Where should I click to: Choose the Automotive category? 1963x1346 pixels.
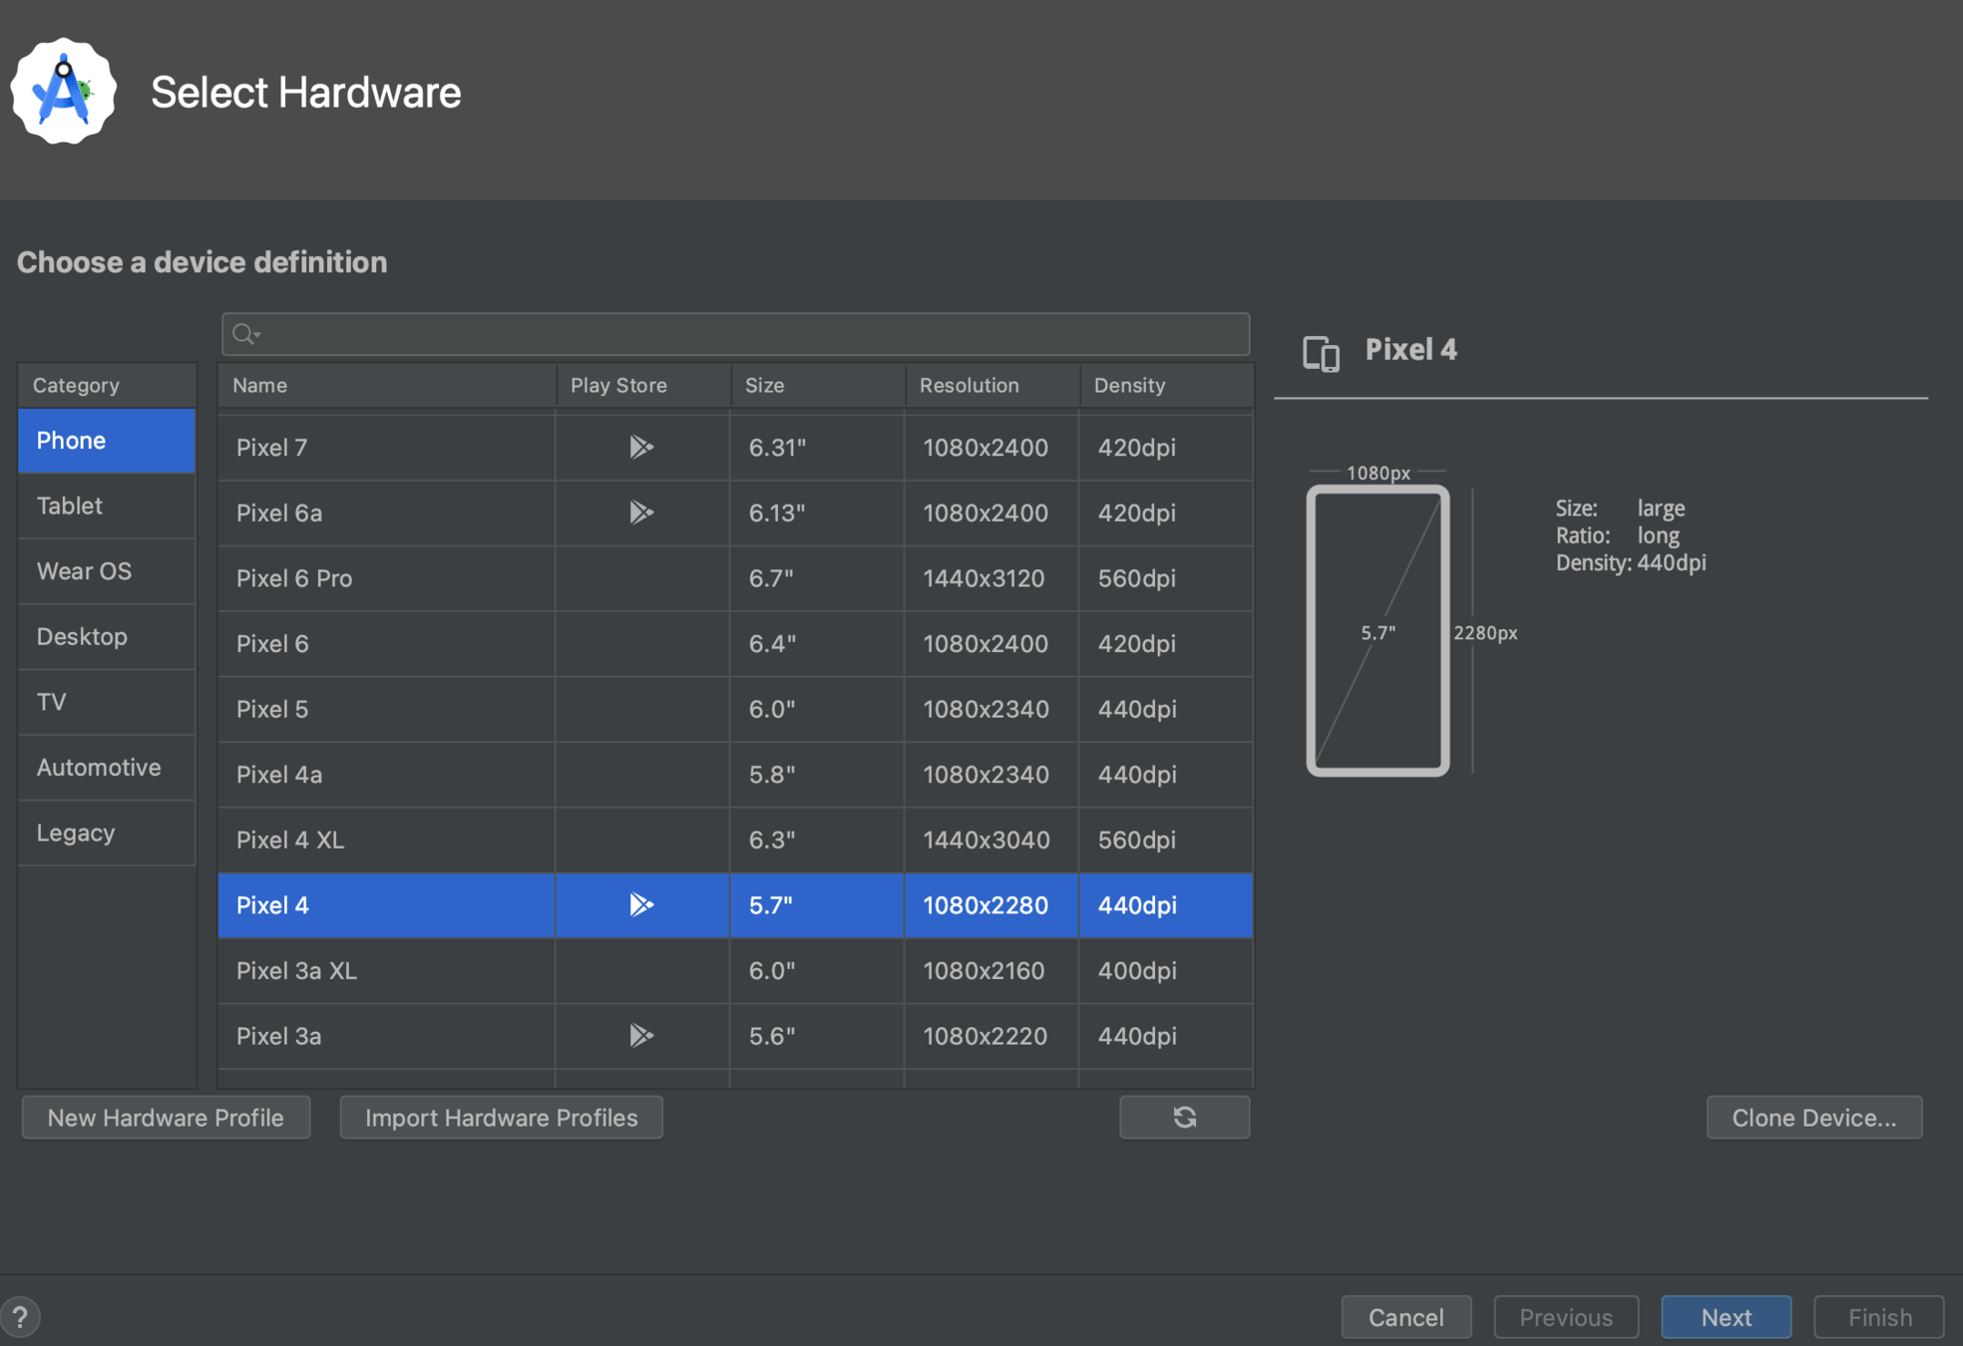point(106,768)
